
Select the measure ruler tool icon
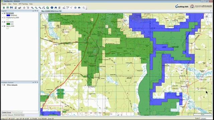coord(64,8)
